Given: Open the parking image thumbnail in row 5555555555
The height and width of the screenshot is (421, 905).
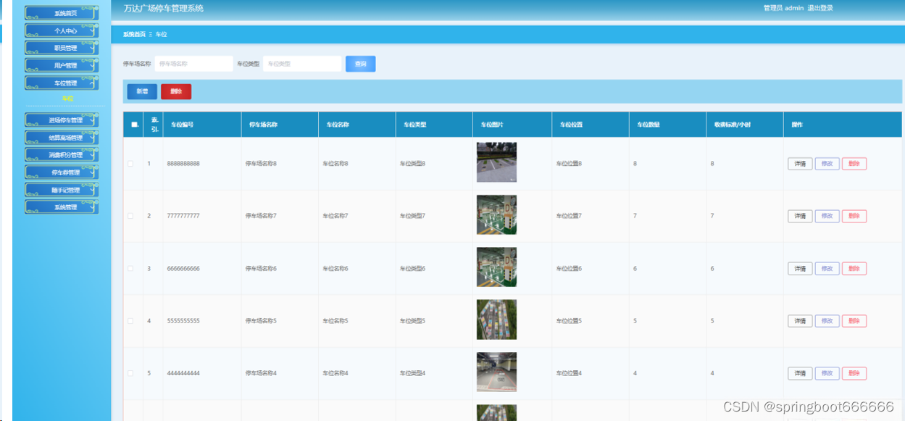Looking at the screenshot, I should tap(496, 320).
